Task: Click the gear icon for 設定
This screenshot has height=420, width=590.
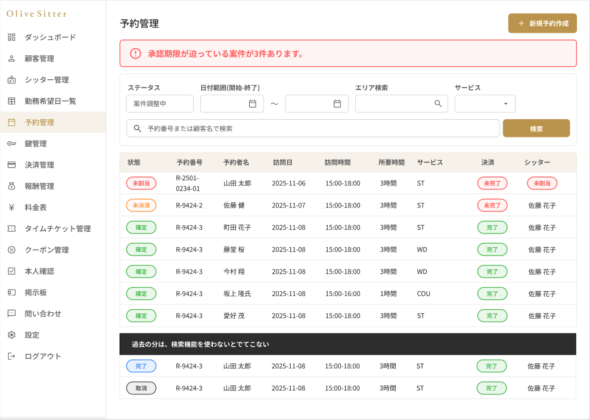Action: click(11, 335)
